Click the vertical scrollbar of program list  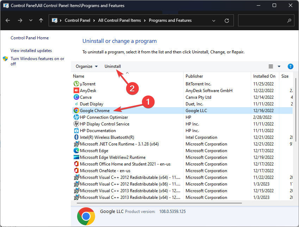coord(296,109)
